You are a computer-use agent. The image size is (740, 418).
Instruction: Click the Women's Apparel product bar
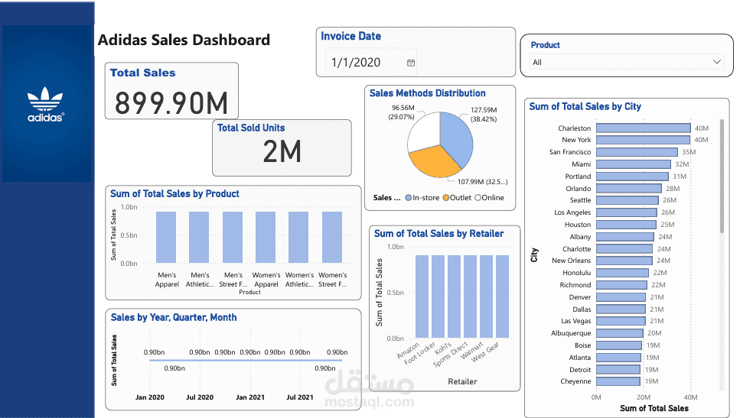[x=266, y=237]
